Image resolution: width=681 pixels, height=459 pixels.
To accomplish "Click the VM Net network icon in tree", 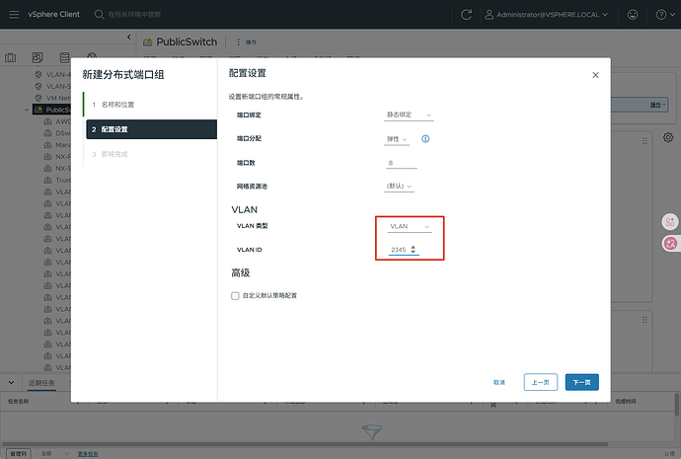I will click(38, 98).
